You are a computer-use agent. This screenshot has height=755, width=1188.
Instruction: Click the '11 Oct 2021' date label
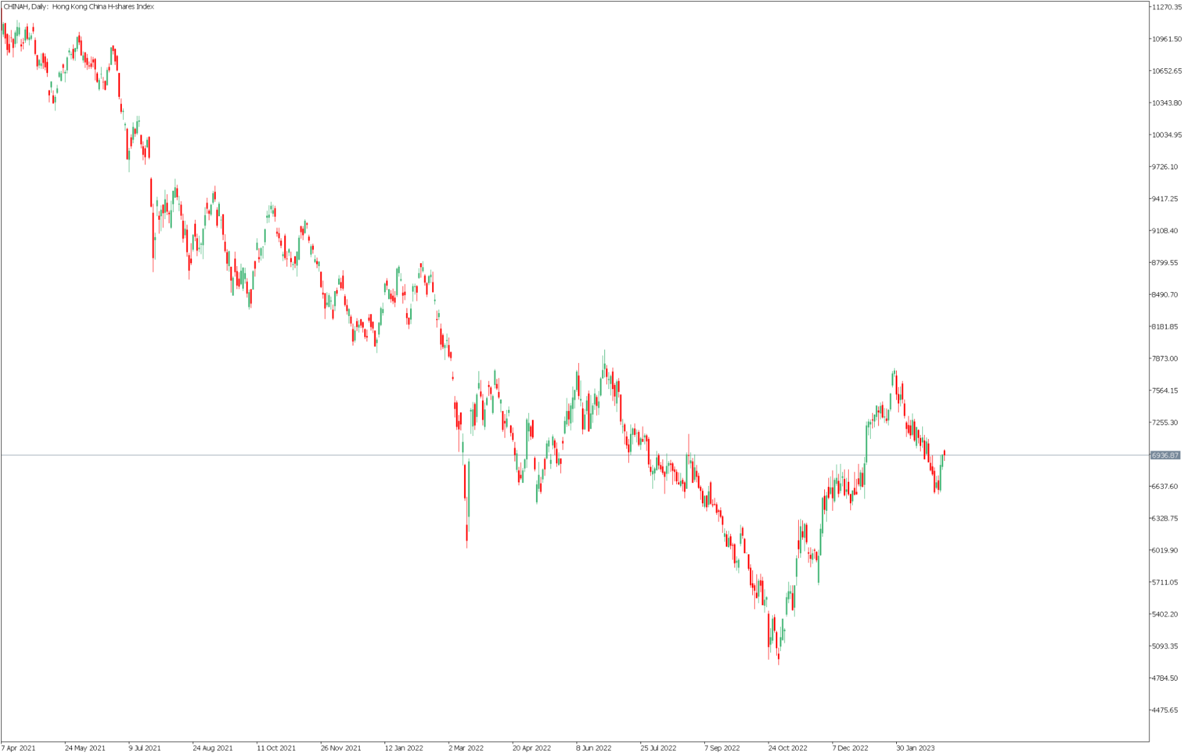pyautogui.click(x=276, y=748)
